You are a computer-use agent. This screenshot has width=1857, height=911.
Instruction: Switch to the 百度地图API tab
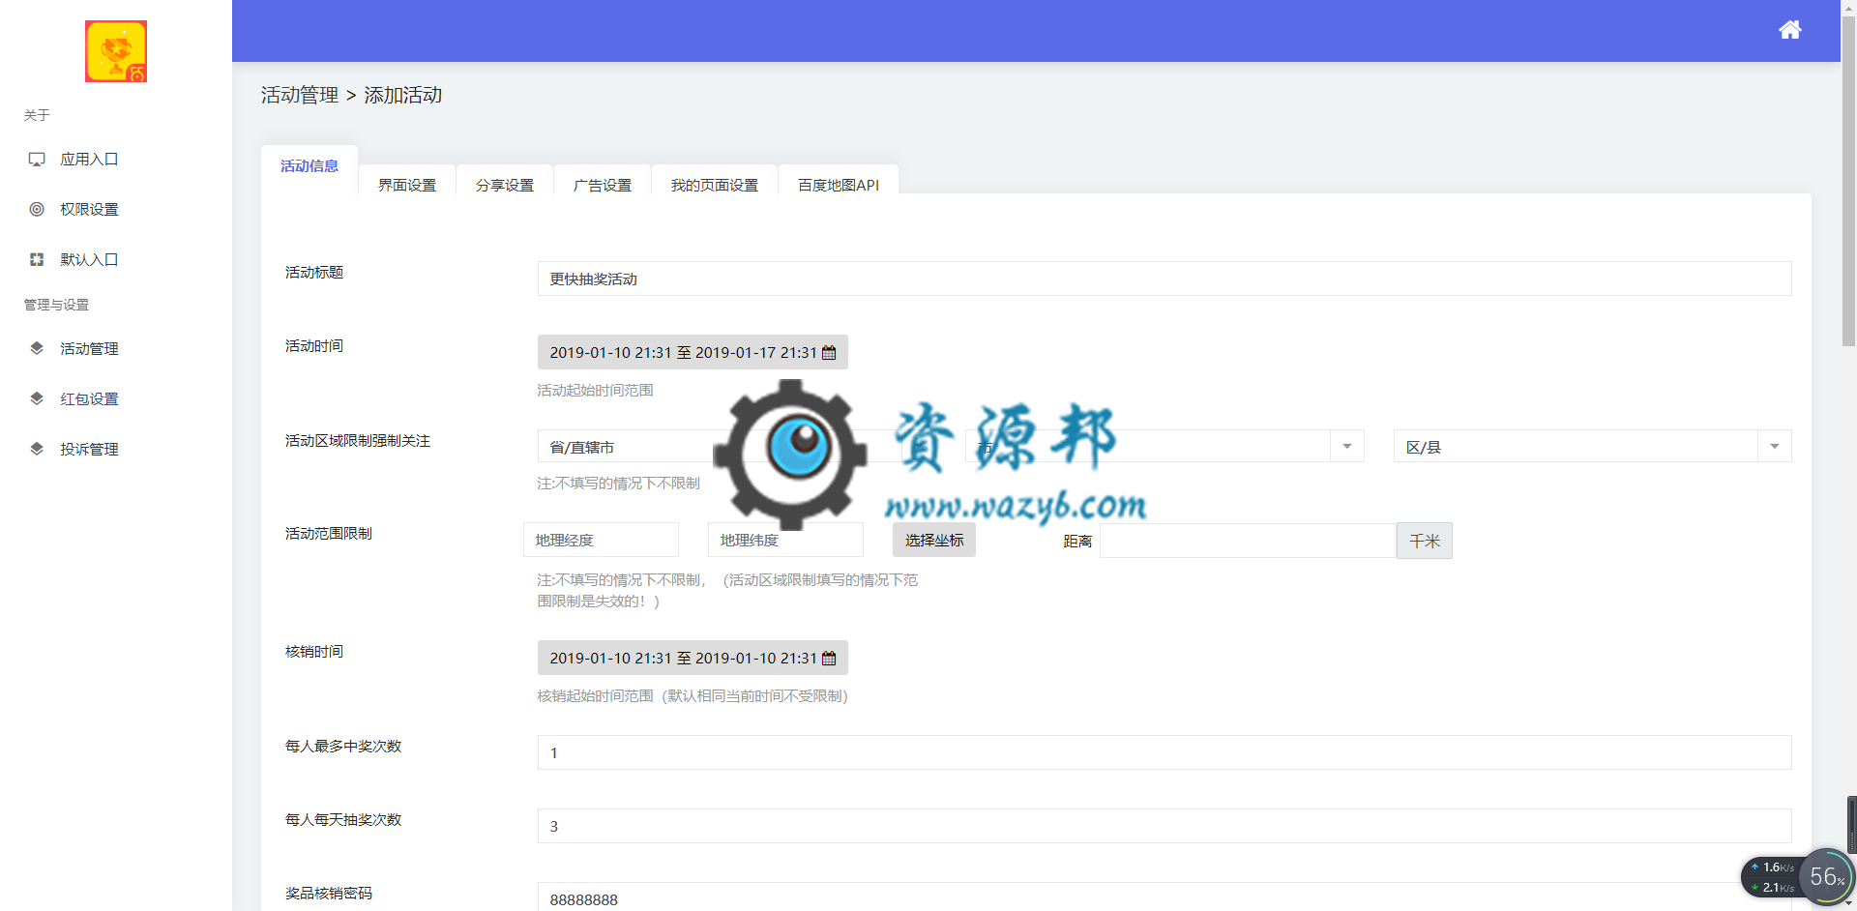coord(839,185)
